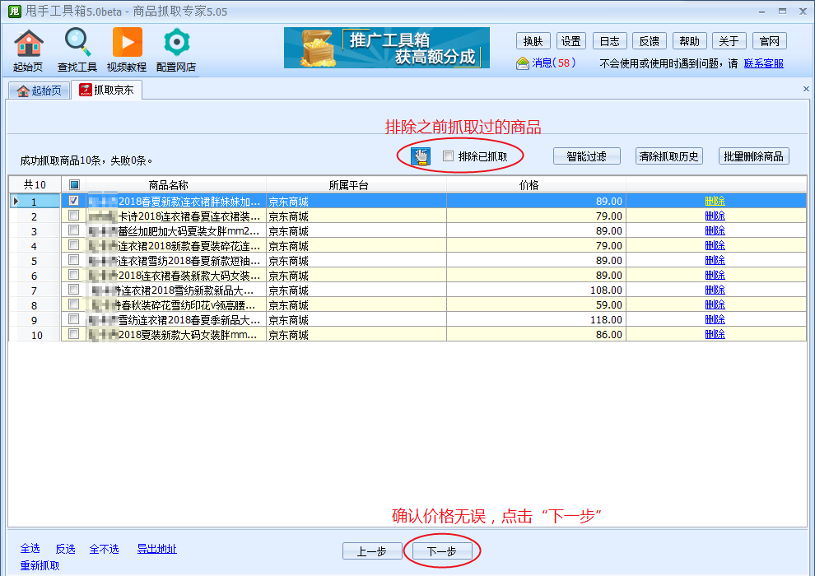Open the 视频教程 video tutorial icon
815x576 pixels.
[x=126, y=50]
